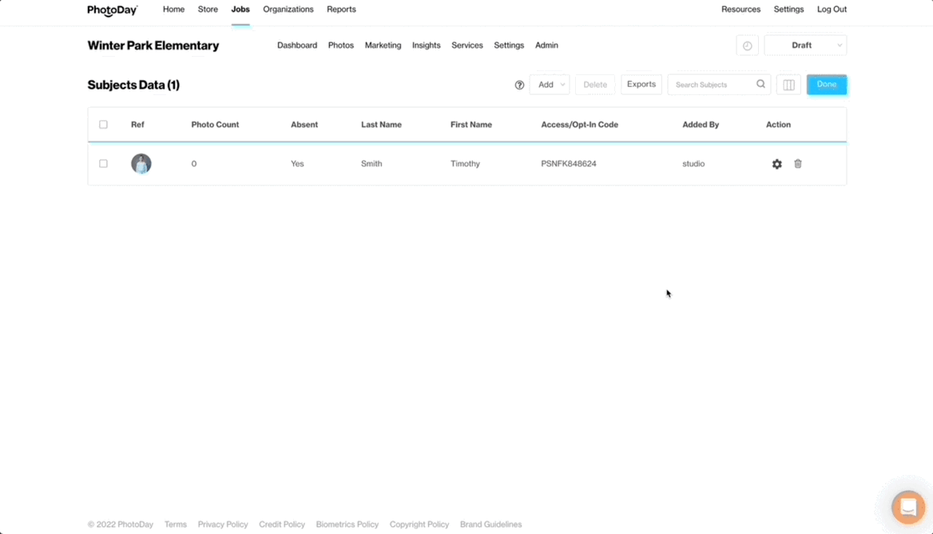Focus the Search Subjects field
Viewport: 933px width, 534px height.
711,85
